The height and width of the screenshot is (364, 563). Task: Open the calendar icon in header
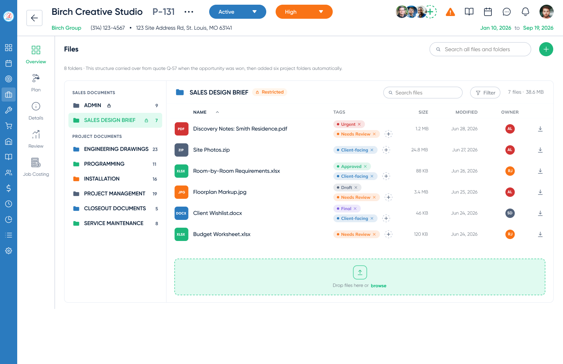pyautogui.click(x=488, y=12)
